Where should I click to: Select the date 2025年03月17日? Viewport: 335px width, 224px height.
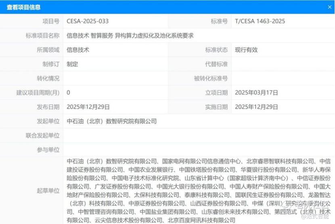click(x=256, y=92)
